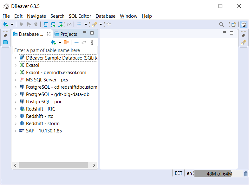
Task: Click the transaction mode list icon
Action: coord(79,24)
